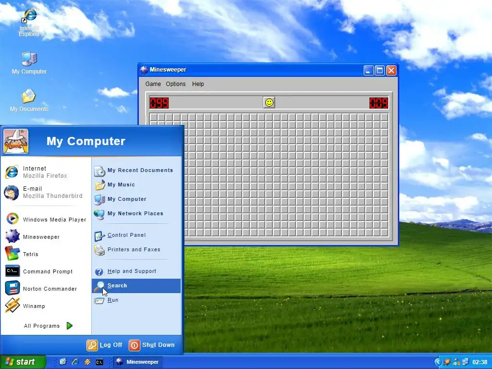This screenshot has height=369, width=492.
Task: Click network tray icon beside clock
Action: tap(465, 362)
